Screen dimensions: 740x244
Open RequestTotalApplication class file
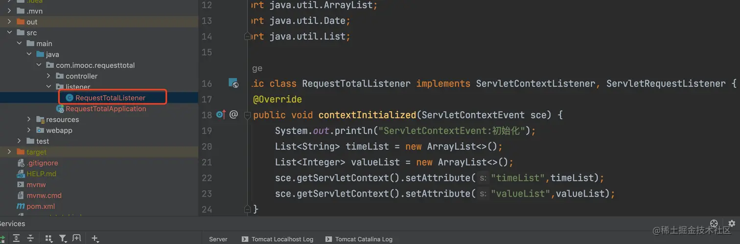106,109
